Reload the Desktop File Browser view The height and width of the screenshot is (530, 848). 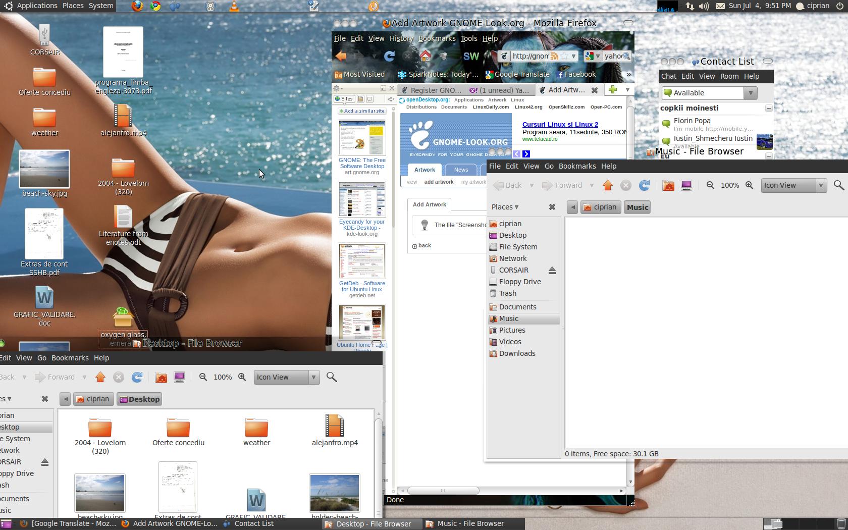point(137,377)
